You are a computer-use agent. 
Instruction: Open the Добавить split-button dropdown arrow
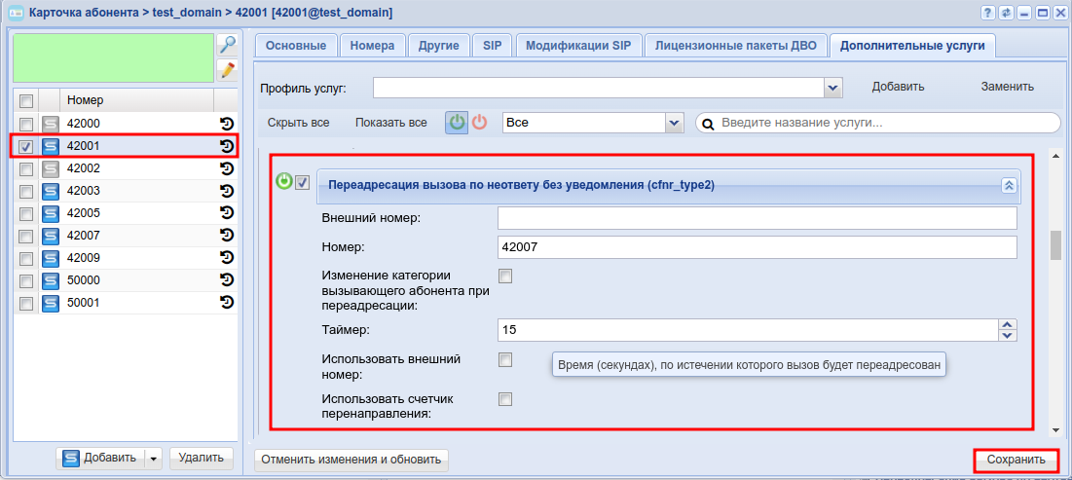point(154,459)
